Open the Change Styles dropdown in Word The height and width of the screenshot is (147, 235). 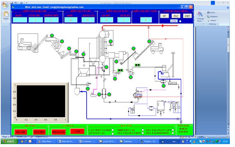[200, 16]
